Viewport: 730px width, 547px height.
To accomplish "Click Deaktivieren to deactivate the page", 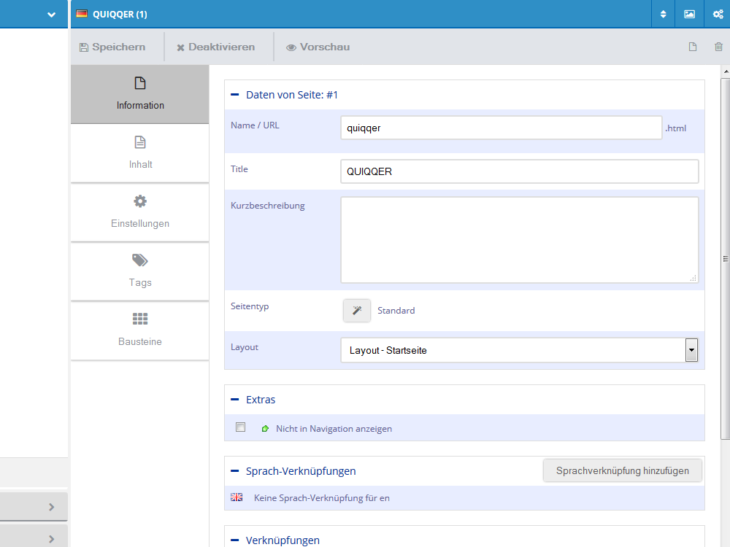I will [215, 47].
